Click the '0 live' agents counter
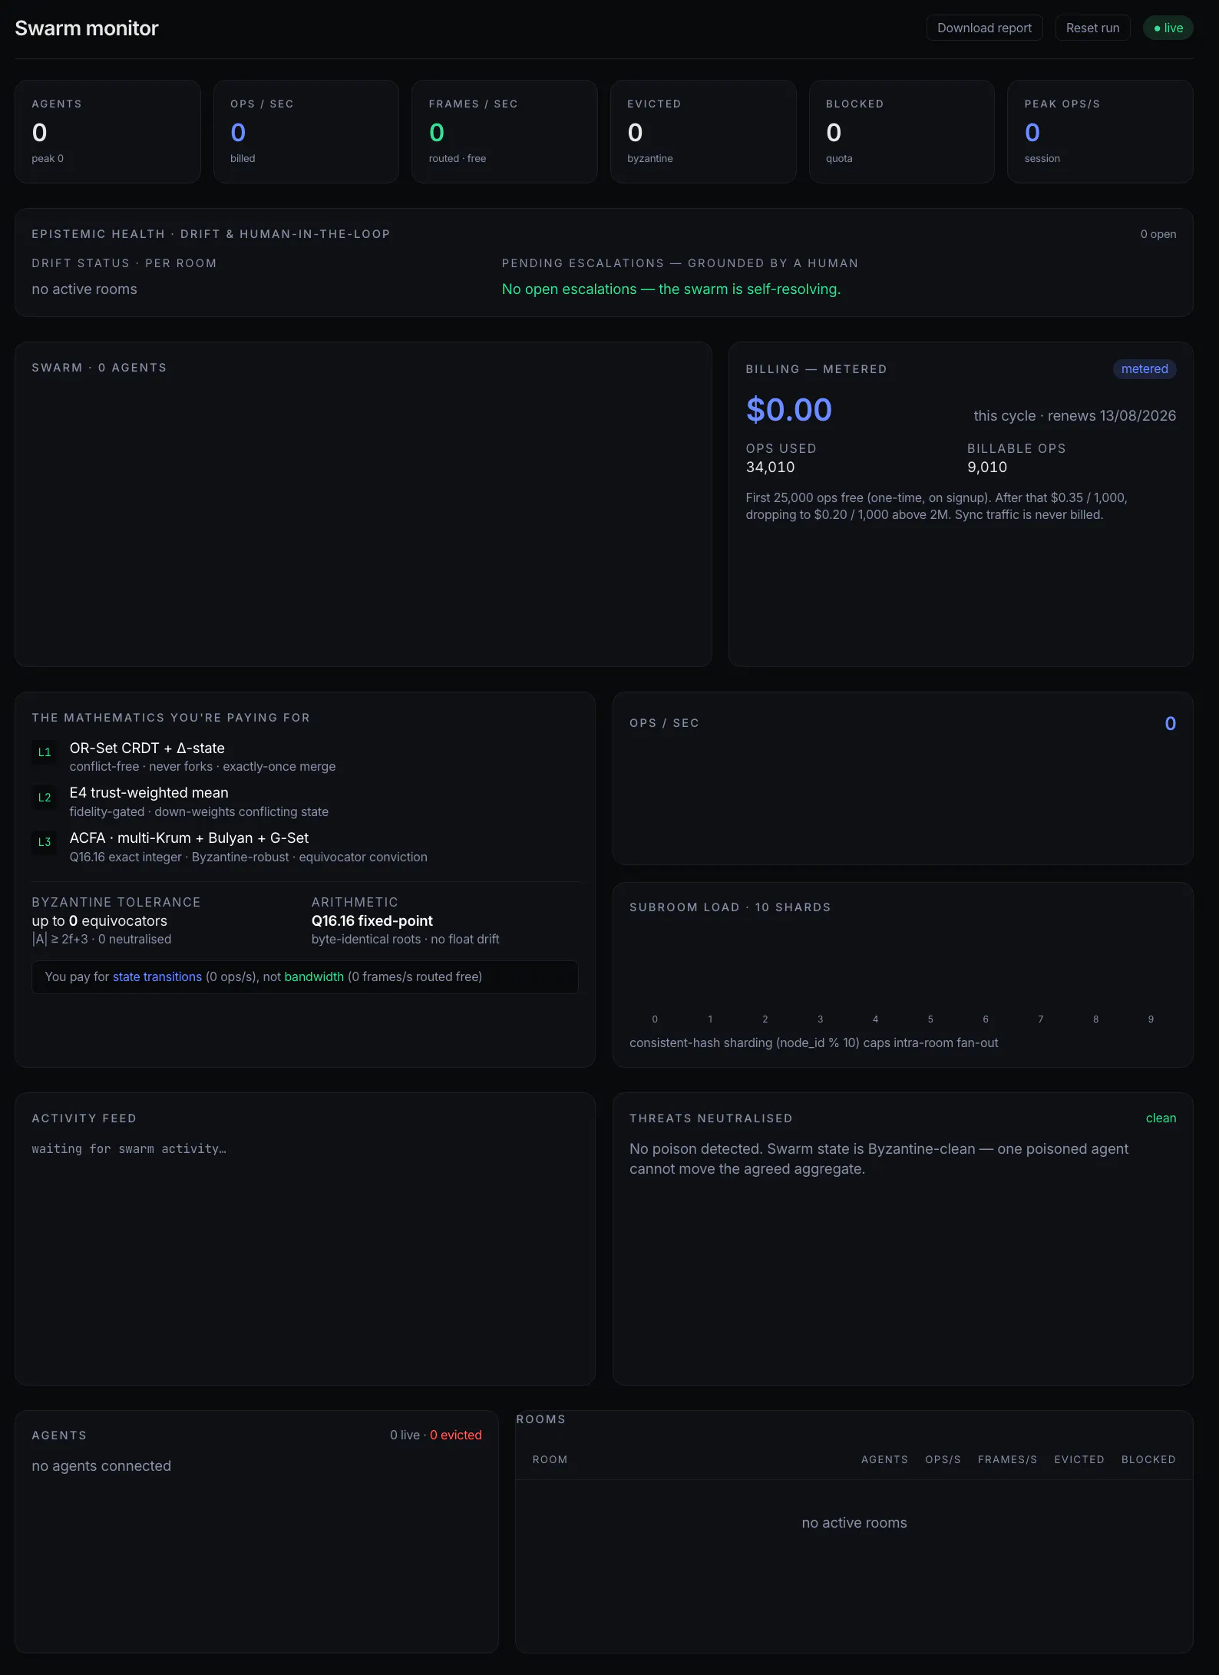This screenshot has width=1219, height=1675. click(x=405, y=1435)
